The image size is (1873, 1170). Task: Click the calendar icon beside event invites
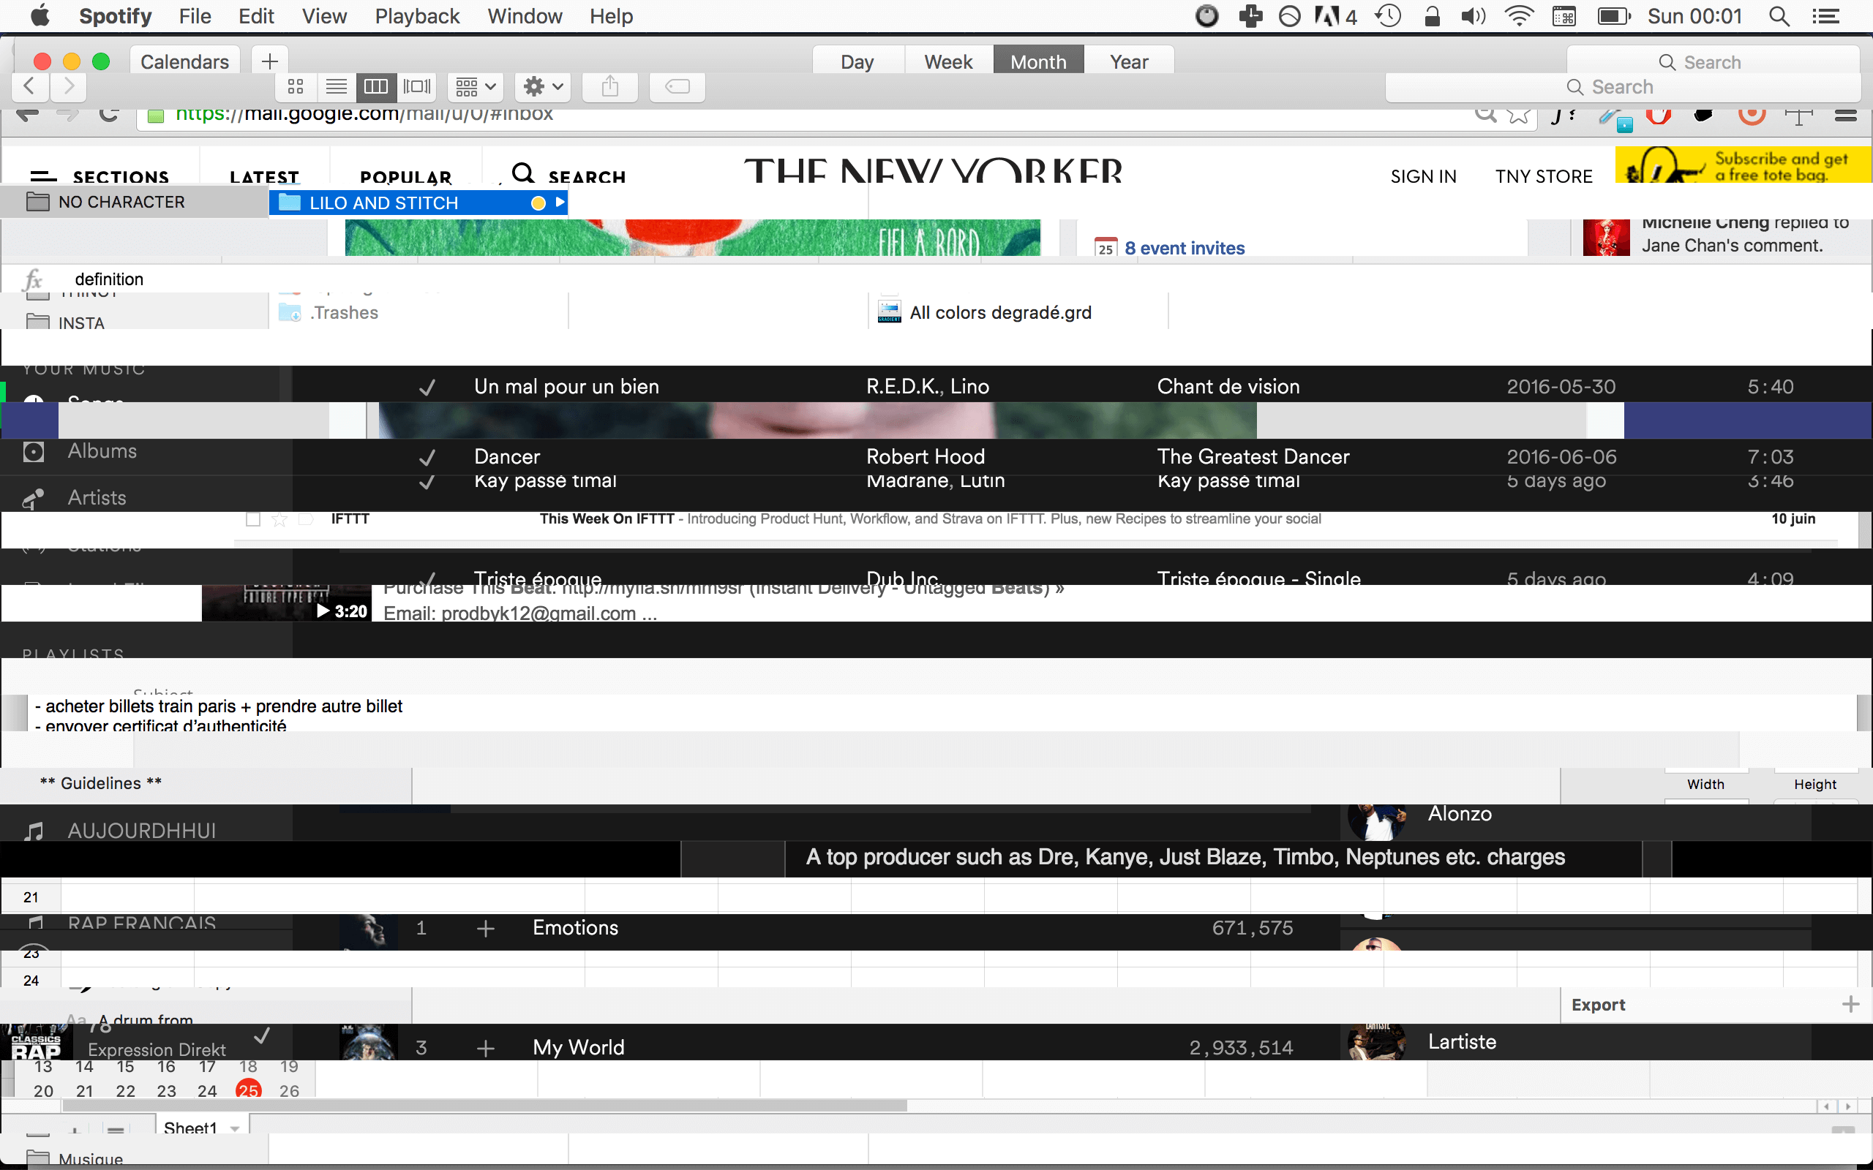click(x=1106, y=248)
